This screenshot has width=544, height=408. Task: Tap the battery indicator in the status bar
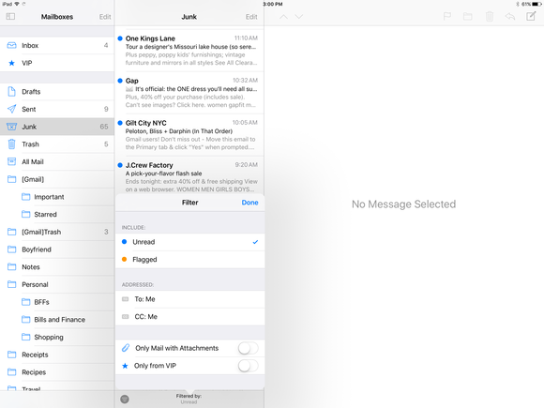tap(536, 4)
